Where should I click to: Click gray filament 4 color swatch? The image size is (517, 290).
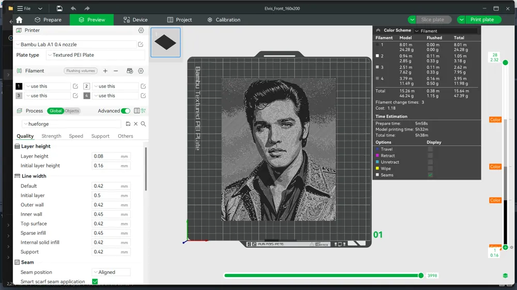coord(86,96)
